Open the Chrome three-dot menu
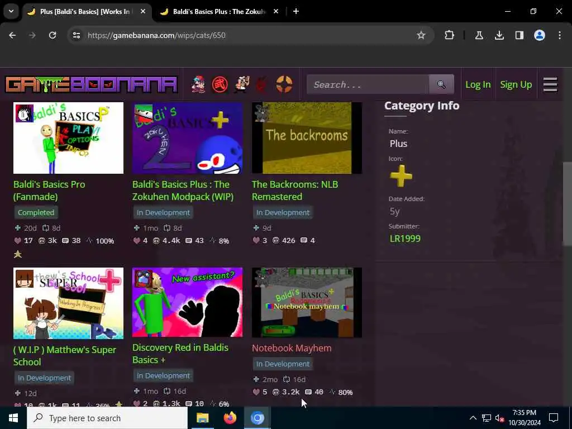 pos(560,35)
